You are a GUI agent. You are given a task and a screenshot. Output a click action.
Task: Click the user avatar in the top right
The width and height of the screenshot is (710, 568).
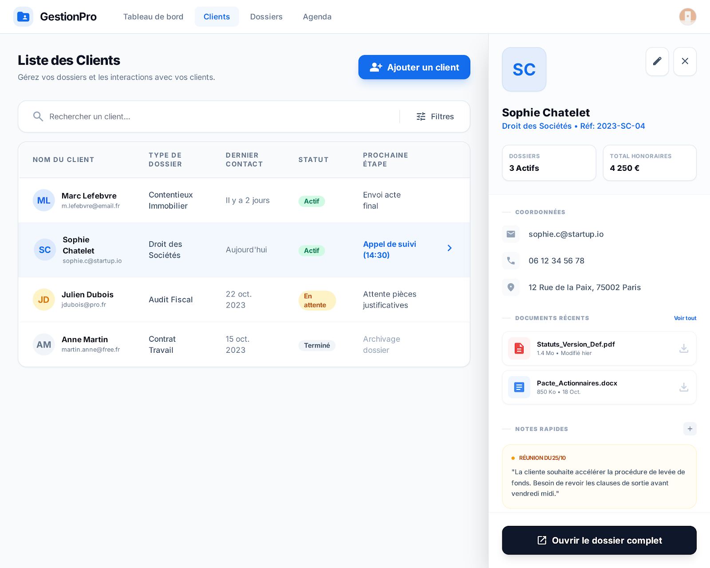687,16
